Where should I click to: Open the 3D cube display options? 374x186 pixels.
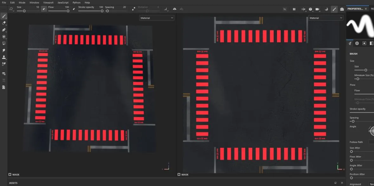pyautogui.click(x=311, y=9)
